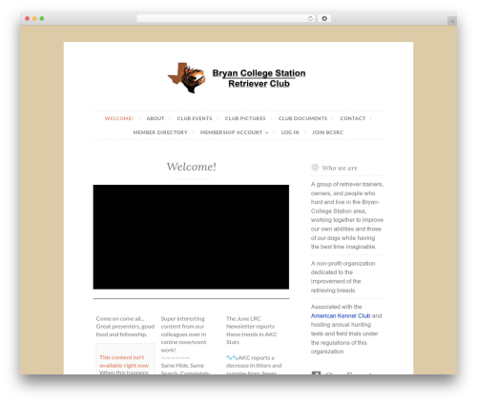Open the Member Directory page
Screen dimensions: 477x403
click(x=160, y=132)
